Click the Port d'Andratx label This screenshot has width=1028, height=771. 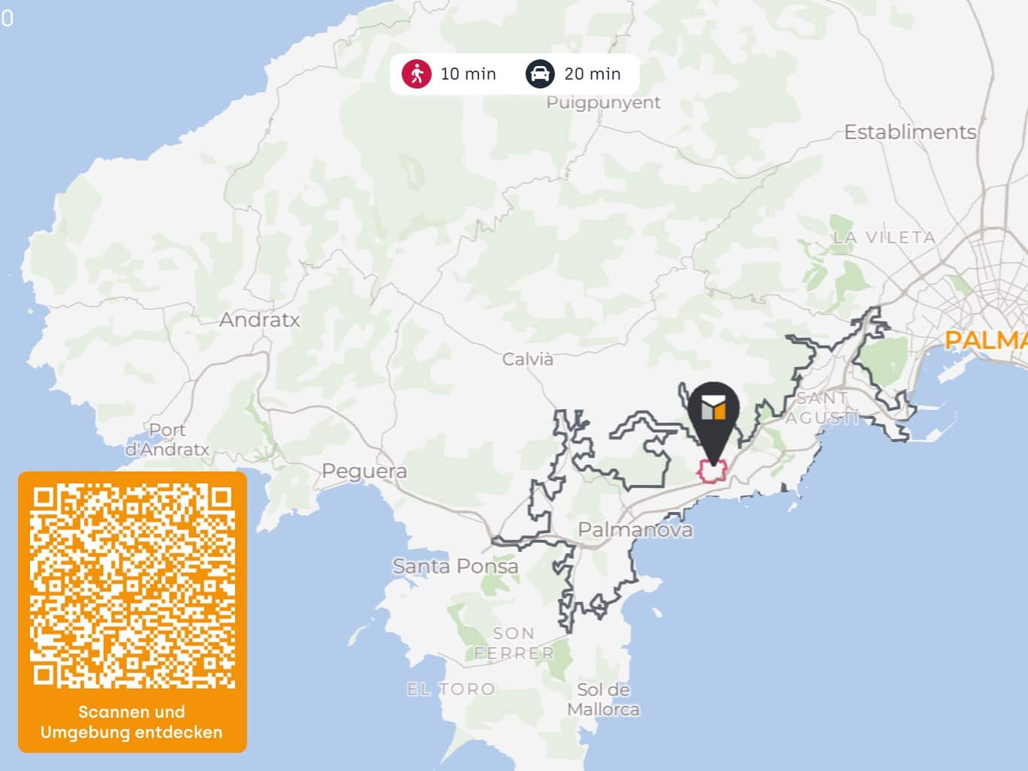click(167, 440)
